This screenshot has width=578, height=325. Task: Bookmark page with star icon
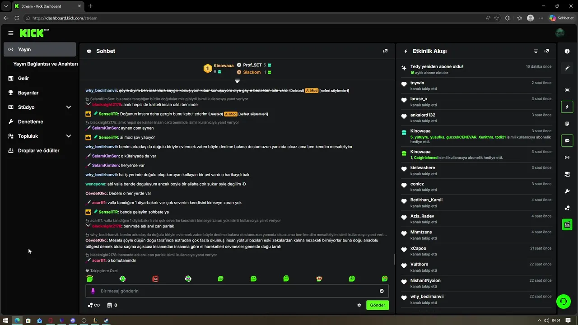[496, 18]
